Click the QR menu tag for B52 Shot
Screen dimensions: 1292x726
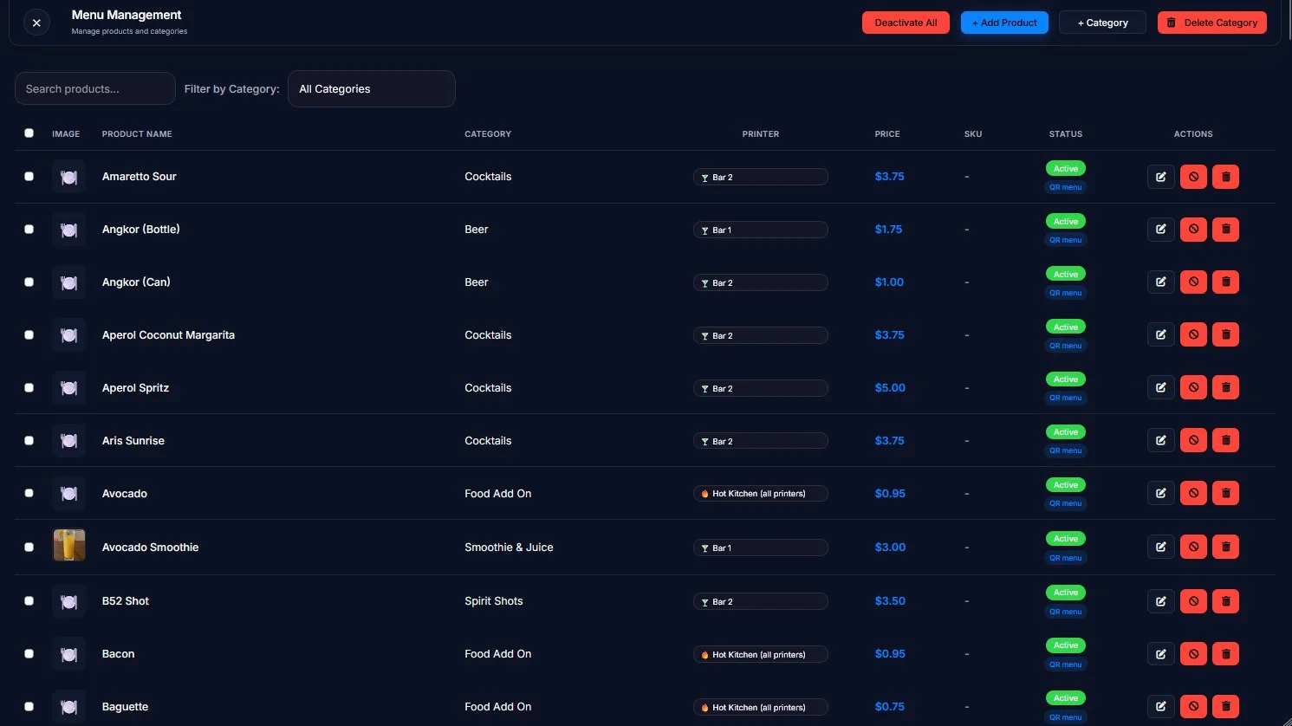[x=1066, y=612]
